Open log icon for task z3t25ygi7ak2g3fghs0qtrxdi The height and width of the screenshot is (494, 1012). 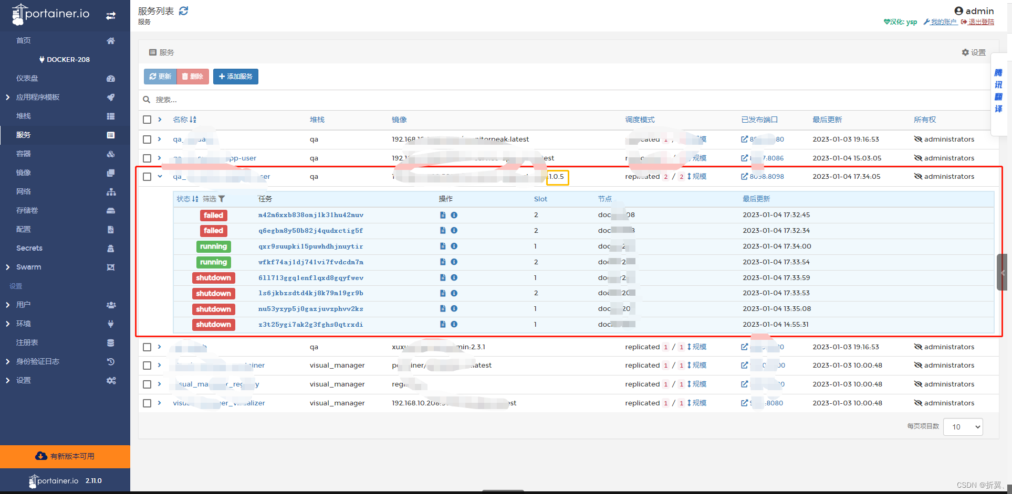pyautogui.click(x=443, y=324)
